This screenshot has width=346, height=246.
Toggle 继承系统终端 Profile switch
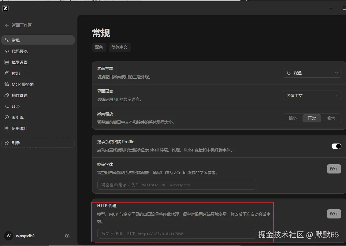[x=336, y=146]
